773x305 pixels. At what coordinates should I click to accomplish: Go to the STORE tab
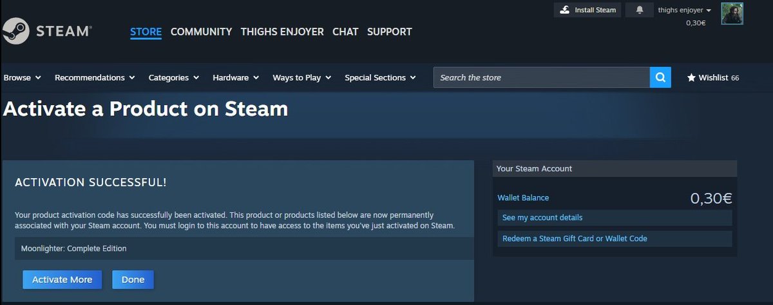click(146, 32)
